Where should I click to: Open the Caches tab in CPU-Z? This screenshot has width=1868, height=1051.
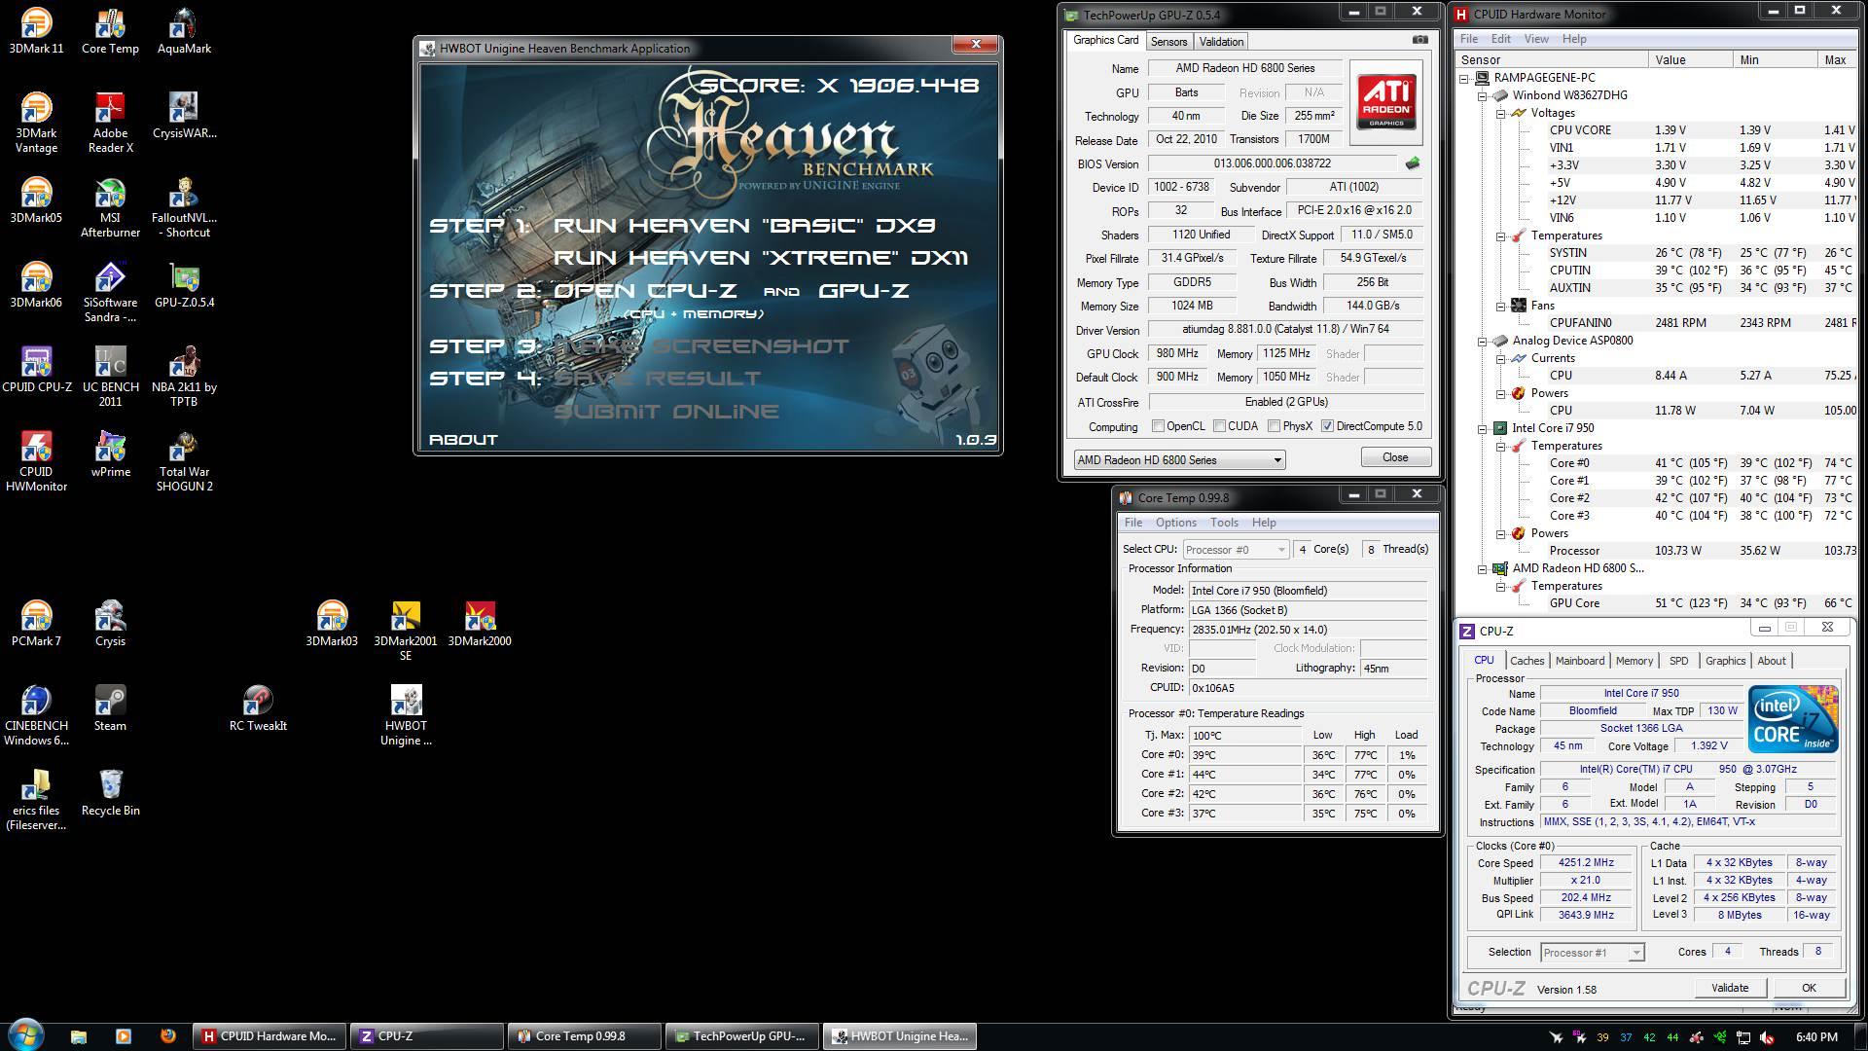[1527, 661]
